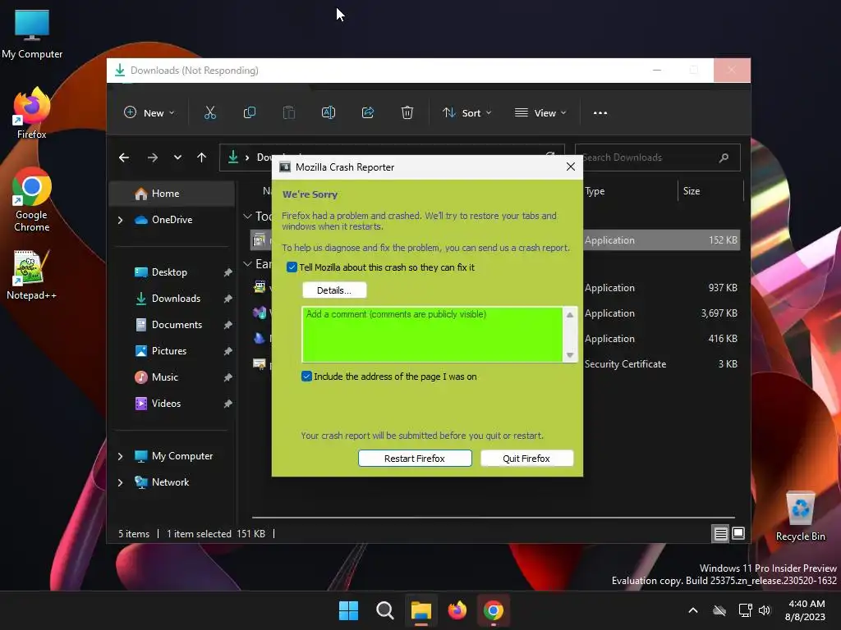Screen dimensions: 841x630
Task: Click the Delete trash icon in Explorer toolbar
Action: click(407, 112)
